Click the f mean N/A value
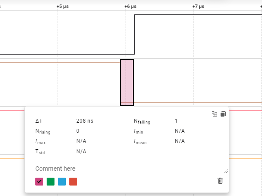This screenshot has width=262, height=196. pos(180,141)
